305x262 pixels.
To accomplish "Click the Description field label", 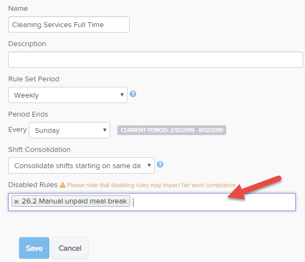I will tap(27, 44).
